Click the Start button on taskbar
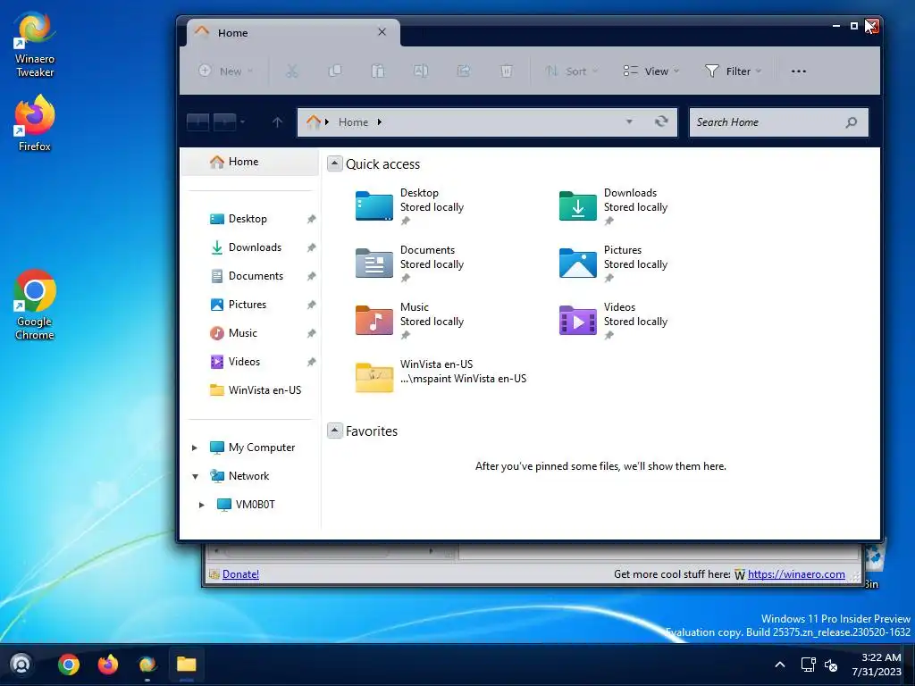The height and width of the screenshot is (686, 915). pyautogui.click(x=21, y=665)
